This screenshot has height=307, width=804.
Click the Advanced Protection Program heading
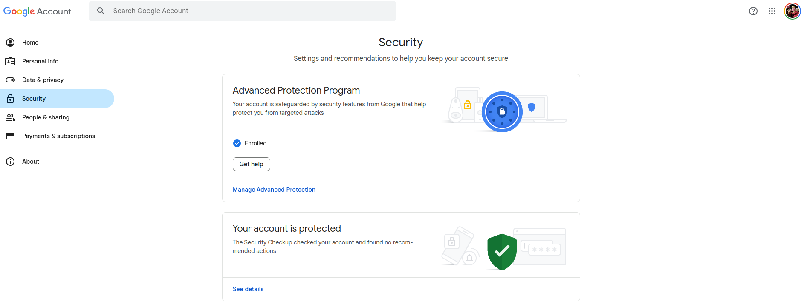pos(296,91)
